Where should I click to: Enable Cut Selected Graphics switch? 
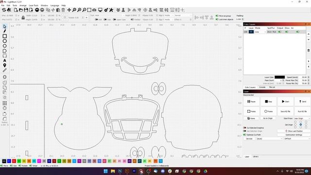pyautogui.click(x=244, y=128)
